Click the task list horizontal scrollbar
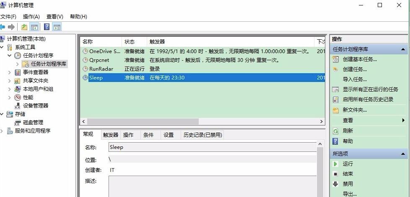 click(x=168, y=121)
